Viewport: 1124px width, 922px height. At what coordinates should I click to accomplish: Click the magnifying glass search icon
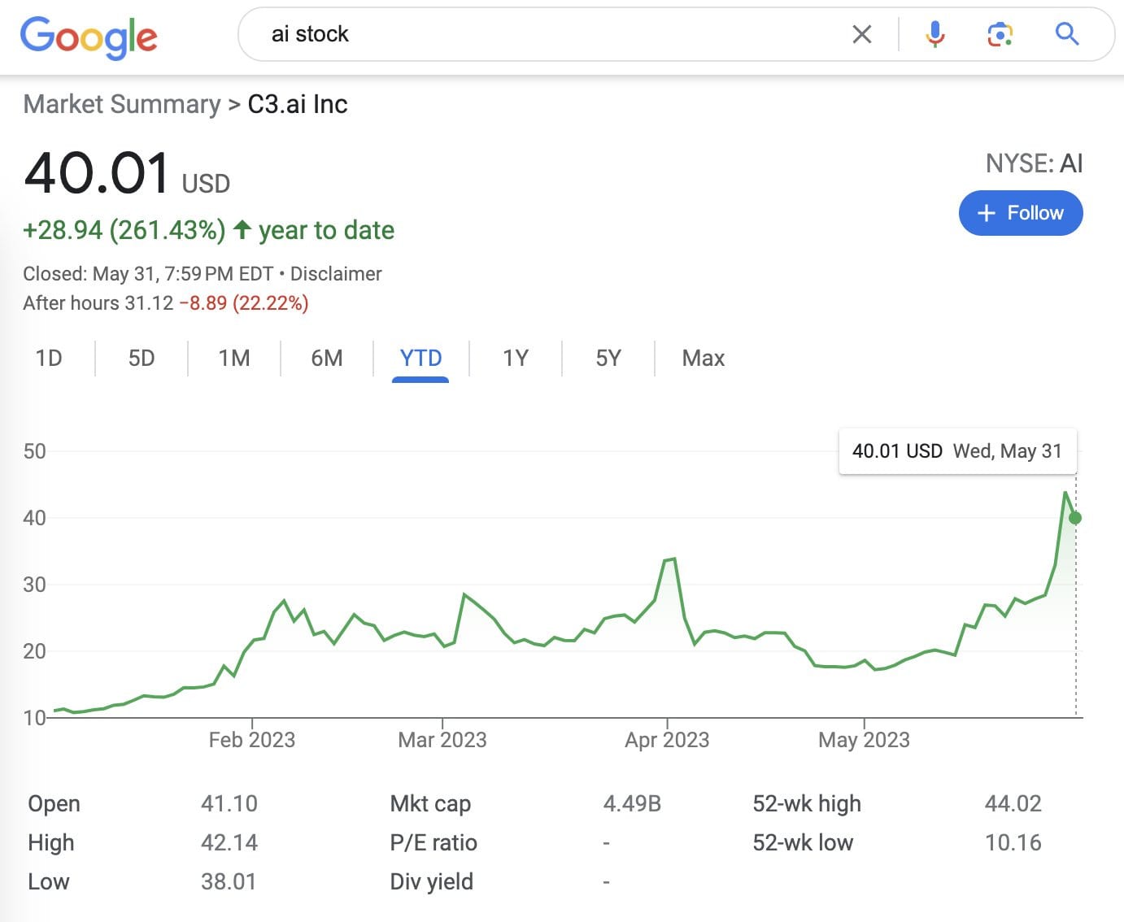pos(1066,34)
